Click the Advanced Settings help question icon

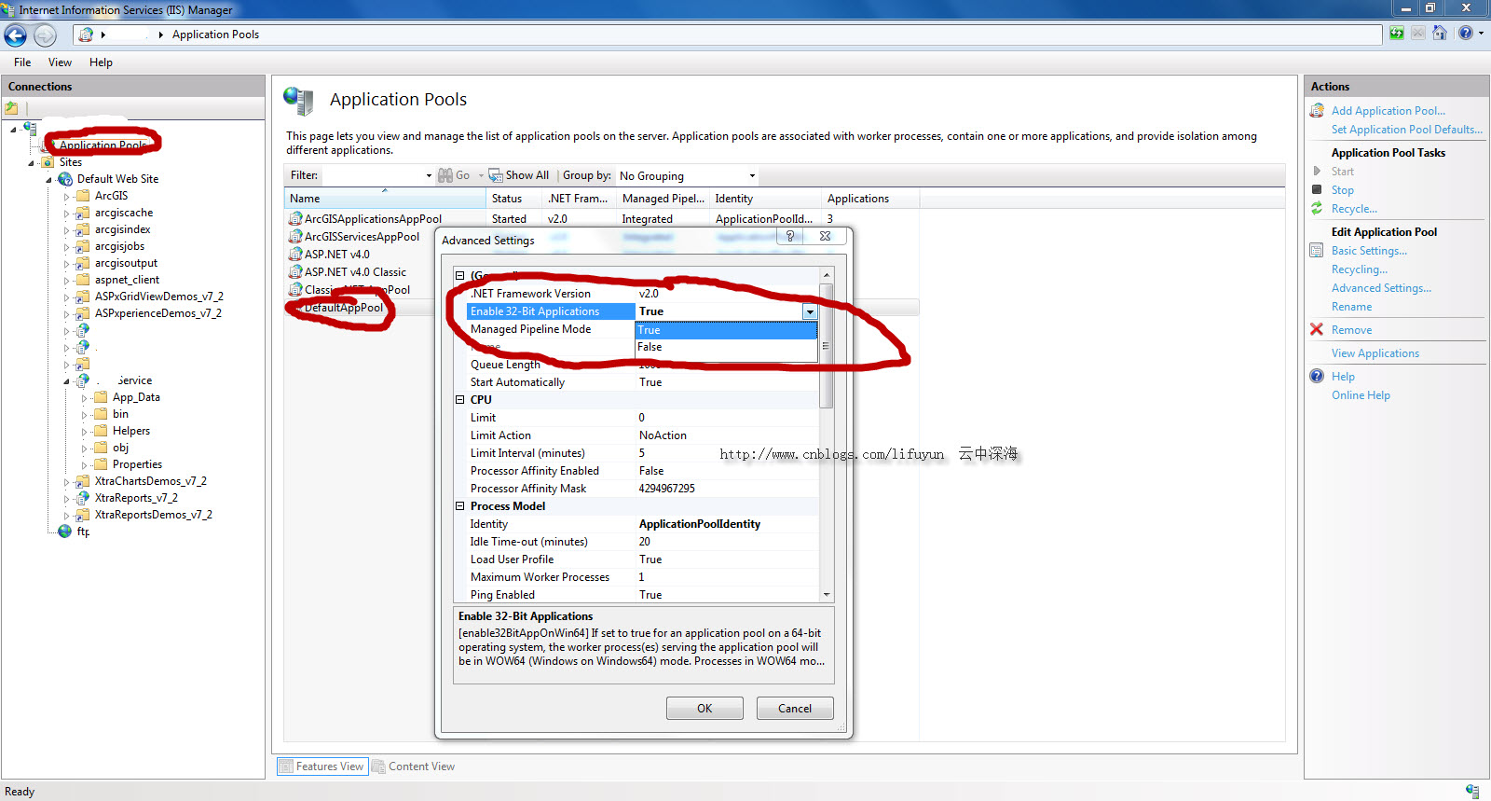(790, 237)
